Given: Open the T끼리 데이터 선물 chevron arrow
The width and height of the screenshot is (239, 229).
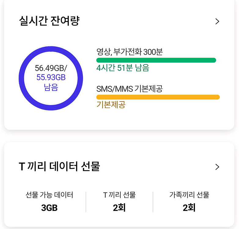Looking at the screenshot, I should pos(217,167).
